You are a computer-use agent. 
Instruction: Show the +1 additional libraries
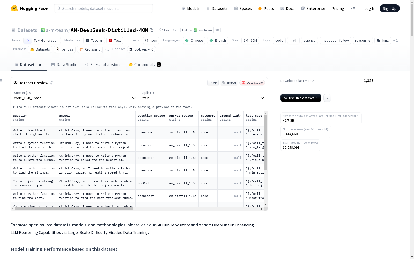(107, 49)
